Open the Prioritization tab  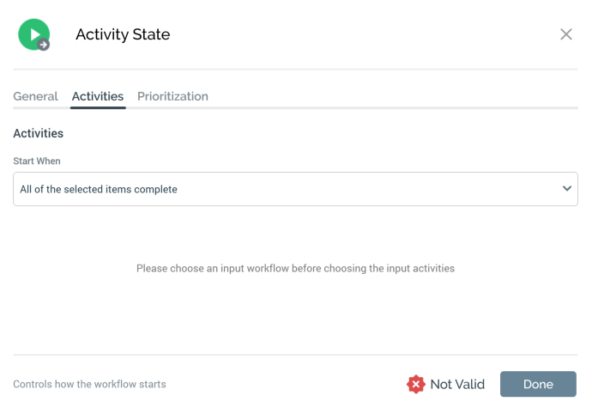(x=172, y=96)
